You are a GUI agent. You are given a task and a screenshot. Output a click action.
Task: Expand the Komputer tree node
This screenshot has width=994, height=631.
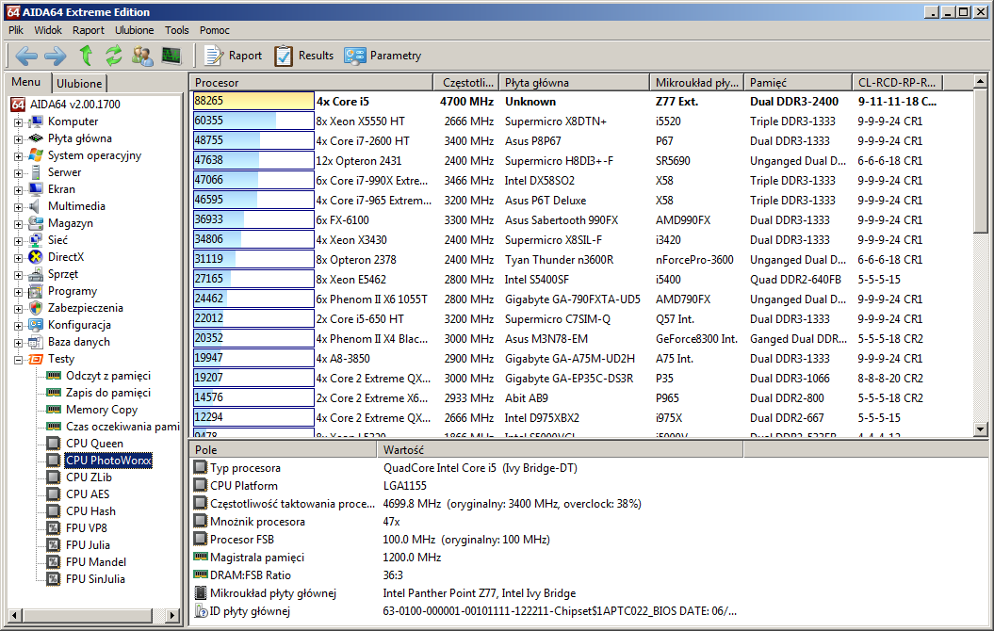(19, 122)
